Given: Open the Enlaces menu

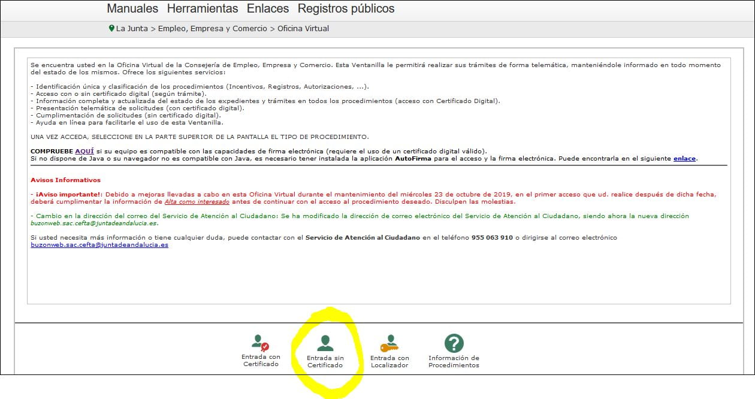Looking at the screenshot, I should [268, 8].
